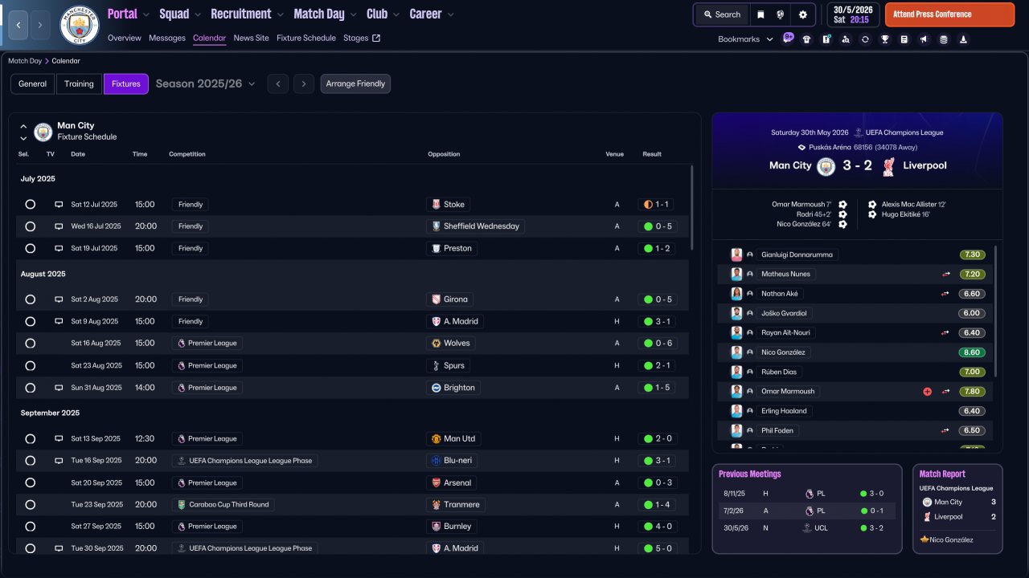Open the bookmark icon beside Search
1029x578 pixels.
pos(760,14)
